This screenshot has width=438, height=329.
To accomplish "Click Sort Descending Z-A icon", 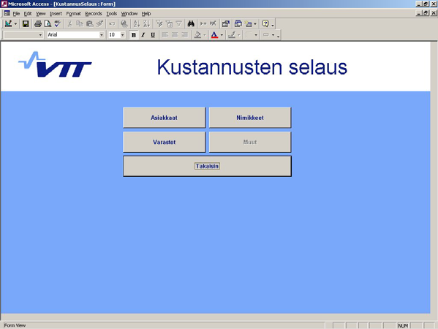I will click(x=146, y=24).
